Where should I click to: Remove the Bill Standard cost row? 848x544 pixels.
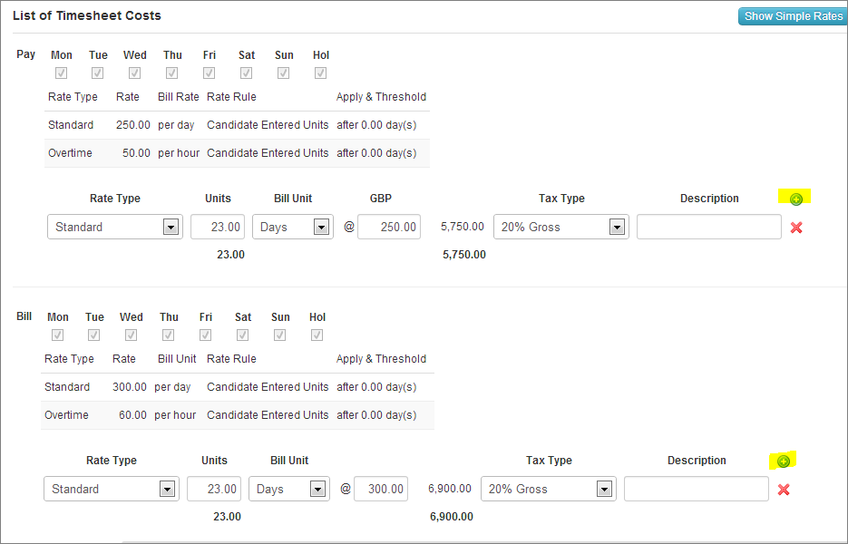point(784,490)
